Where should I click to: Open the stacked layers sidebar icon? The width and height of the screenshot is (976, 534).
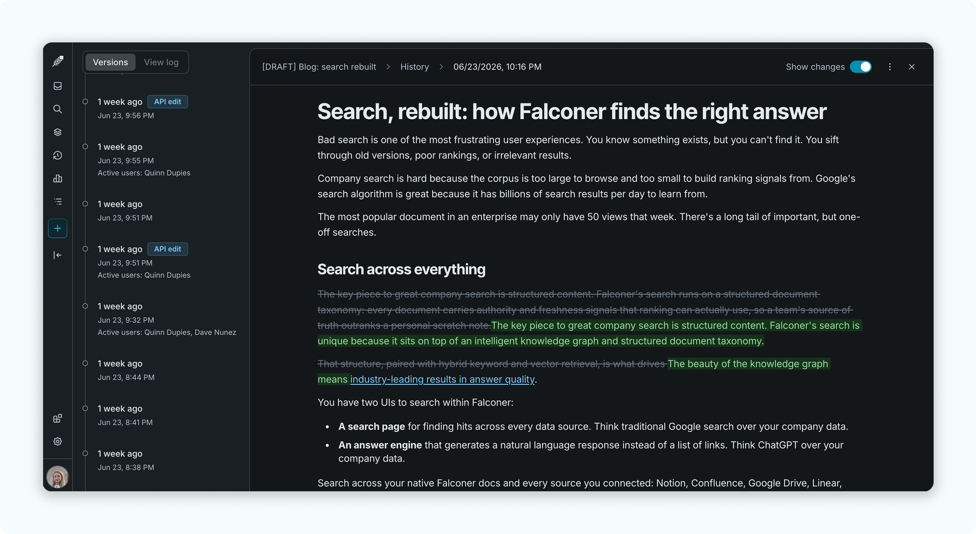(x=58, y=132)
